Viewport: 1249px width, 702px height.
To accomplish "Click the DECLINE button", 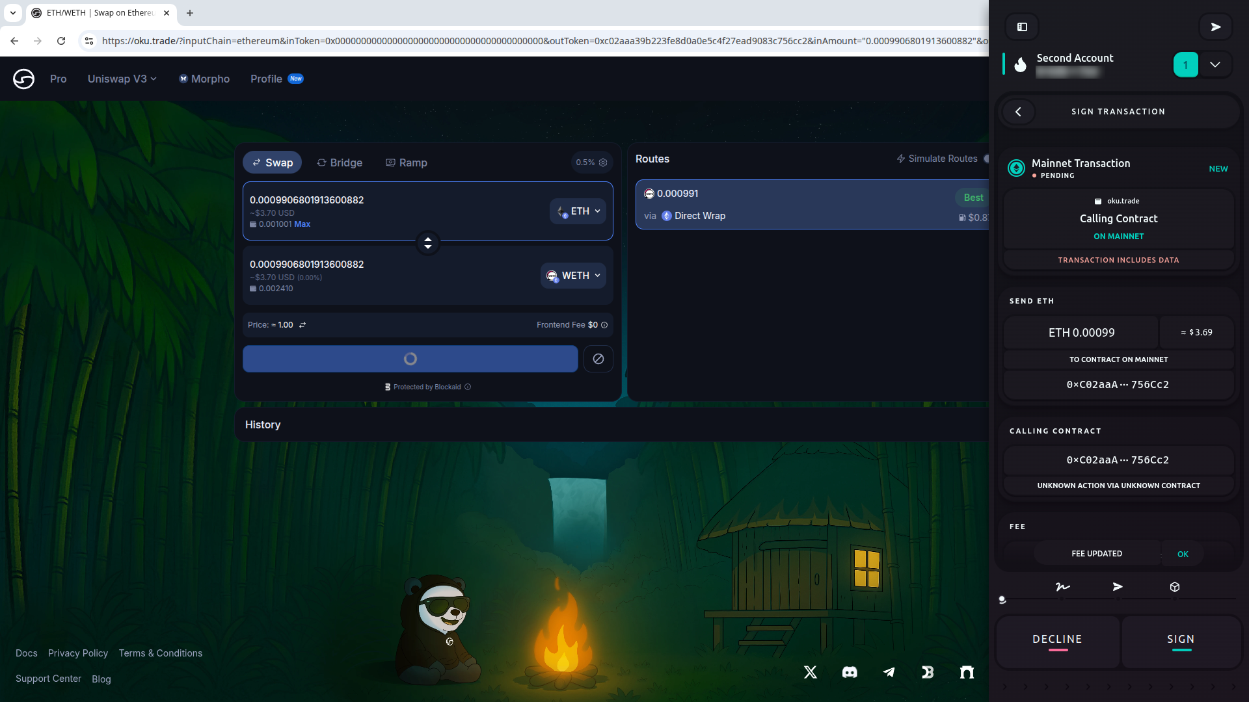I will tap(1057, 640).
